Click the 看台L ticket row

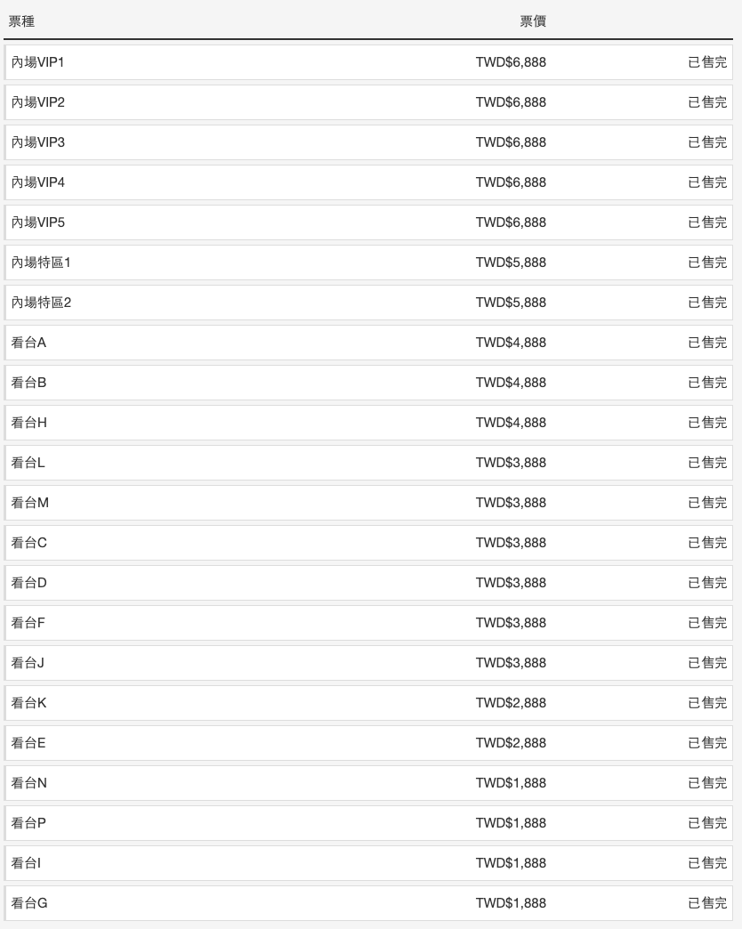coord(368,463)
